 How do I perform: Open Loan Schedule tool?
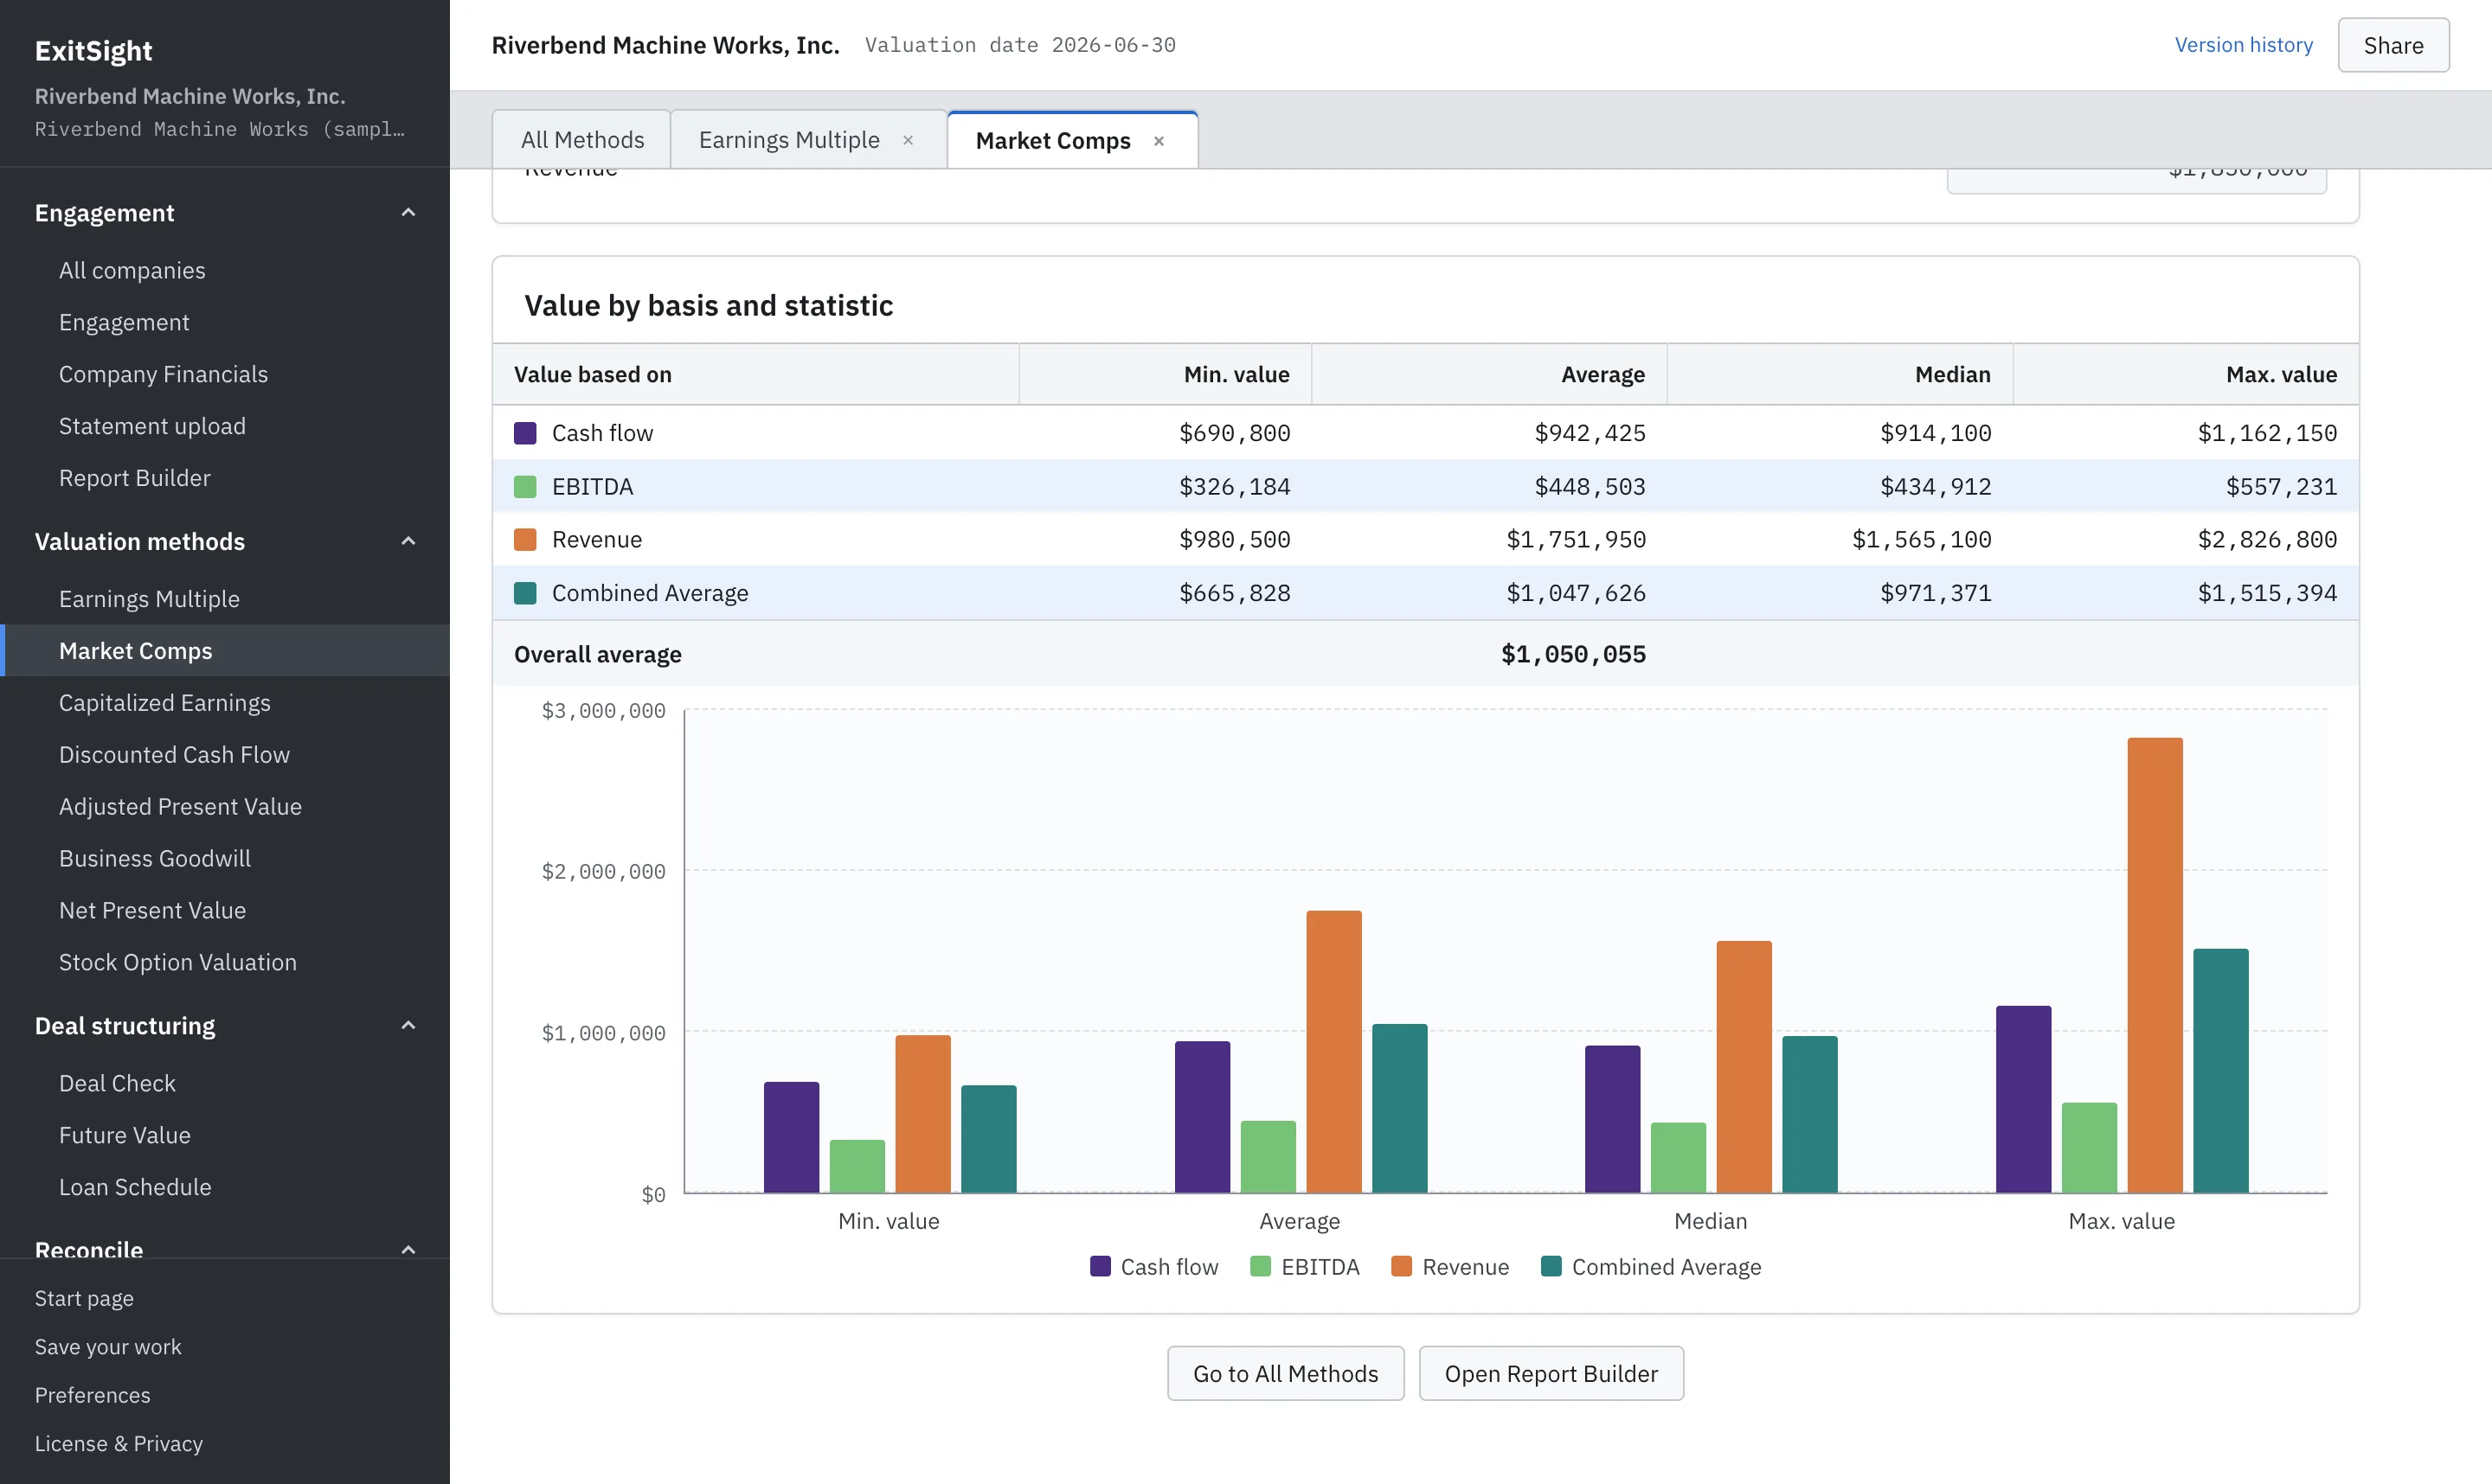[225, 1188]
